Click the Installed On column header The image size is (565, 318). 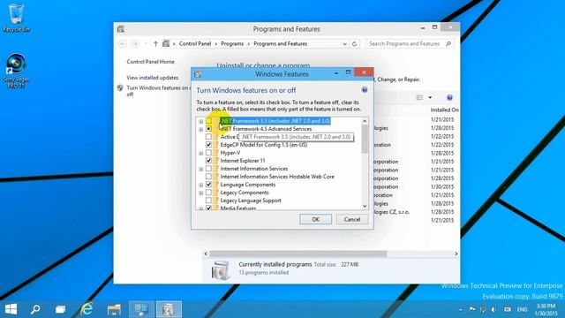point(444,110)
